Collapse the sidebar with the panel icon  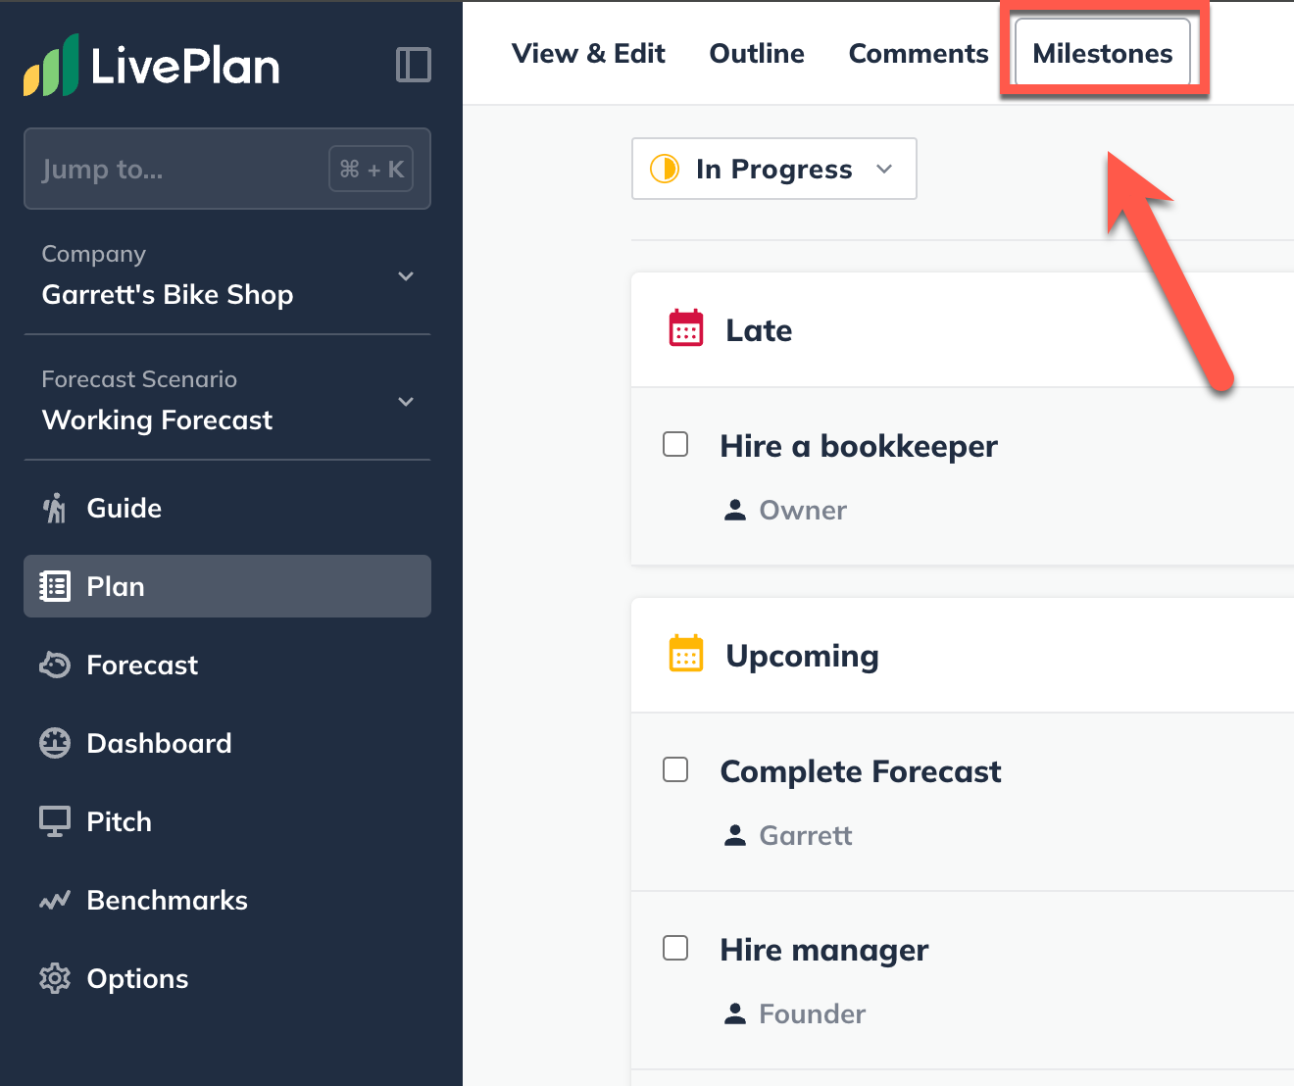click(414, 65)
